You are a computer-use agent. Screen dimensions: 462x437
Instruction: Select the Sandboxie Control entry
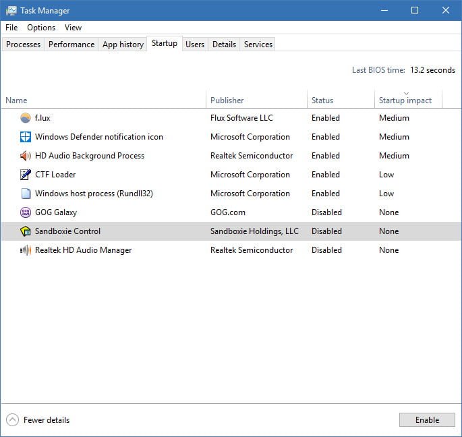(x=67, y=231)
